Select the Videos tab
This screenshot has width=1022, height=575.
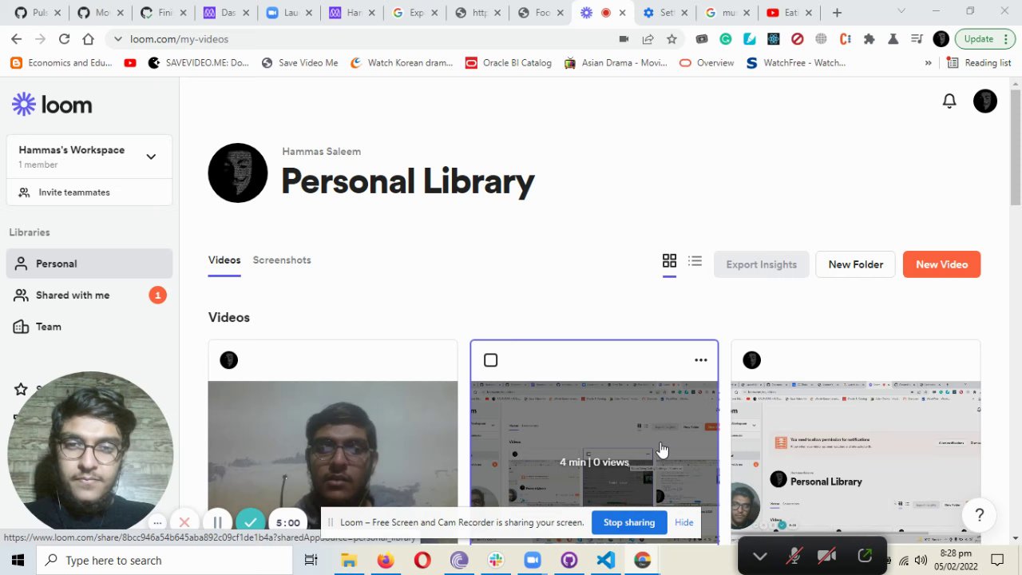[x=224, y=260]
